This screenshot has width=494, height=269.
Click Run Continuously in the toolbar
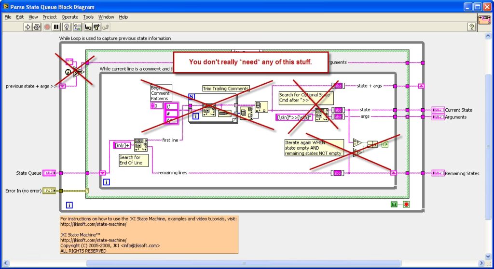pos(37,27)
